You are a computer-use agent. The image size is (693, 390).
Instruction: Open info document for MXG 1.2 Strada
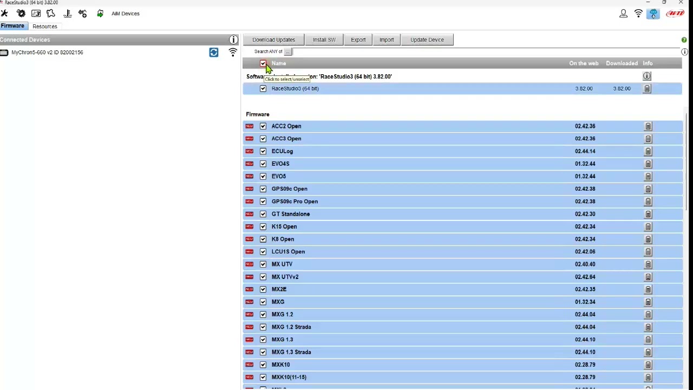pyautogui.click(x=648, y=327)
